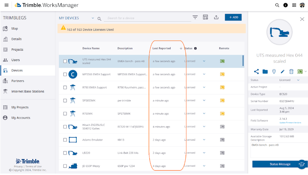The width and height of the screenshot is (308, 175).
Task: Expand the Status Licensed dropdown in details panel
Action: pyautogui.click(x=298, y=80)
